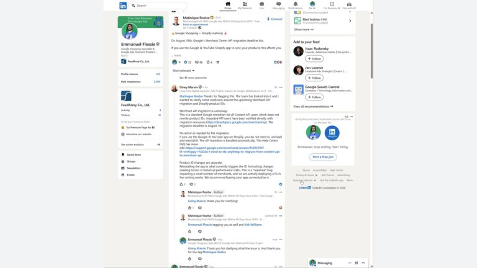The width and height of the screenshot is (477, 268).
Task: Click the comment icon showing 45
Action: 199,62
